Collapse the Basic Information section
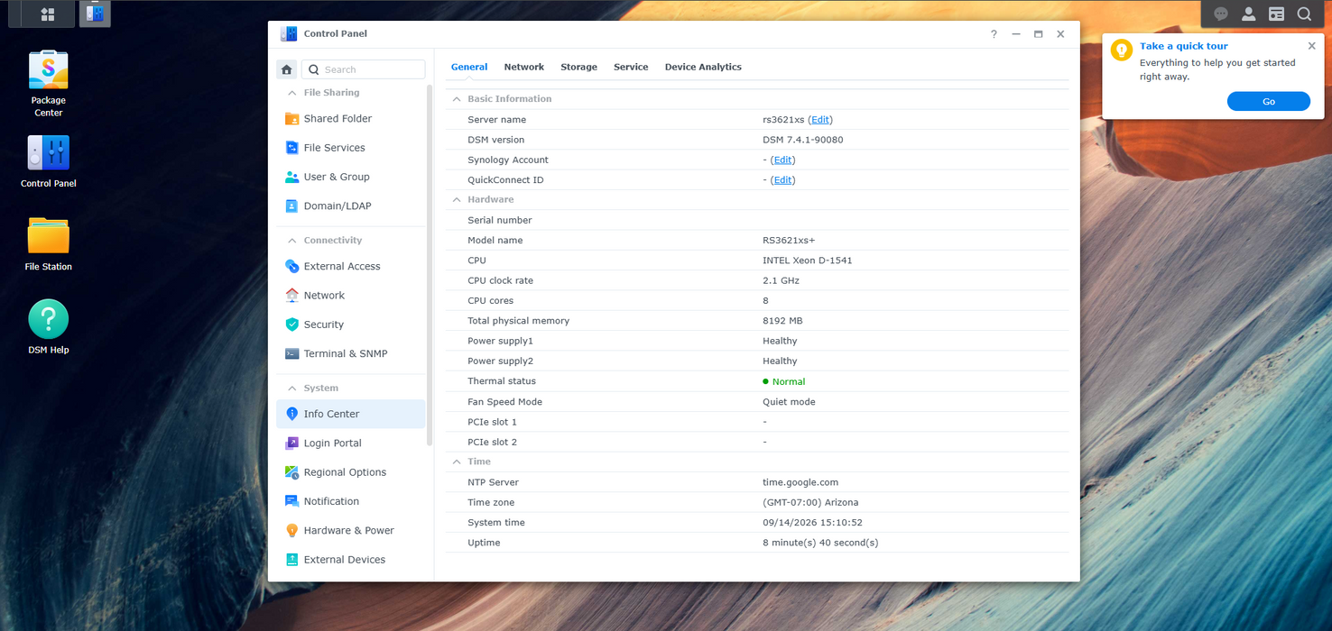This screenshot has width=1332, height=631. click(x=457, y=99)
